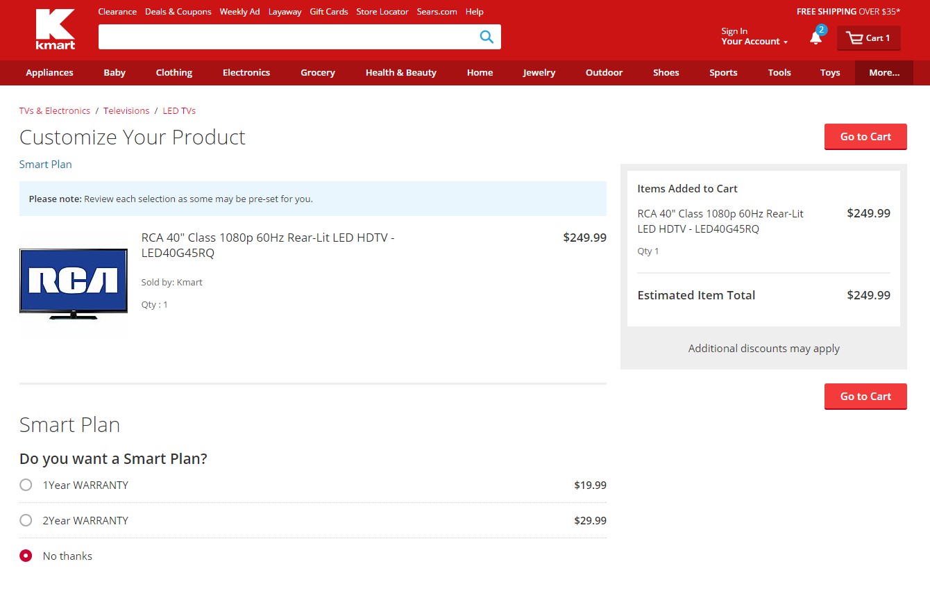Go to Televisions breadcrumb link

point(126,110)
